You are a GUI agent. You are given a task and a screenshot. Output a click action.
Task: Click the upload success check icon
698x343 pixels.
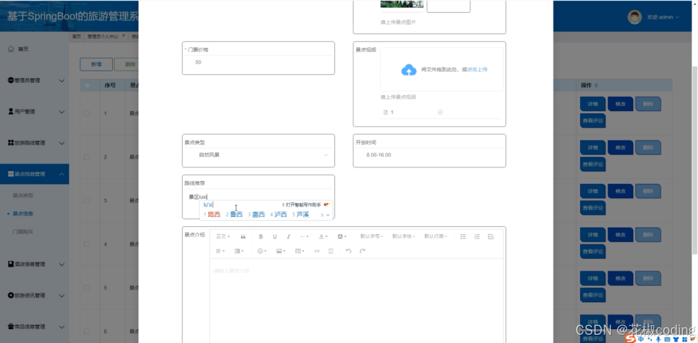coord(441,113)
